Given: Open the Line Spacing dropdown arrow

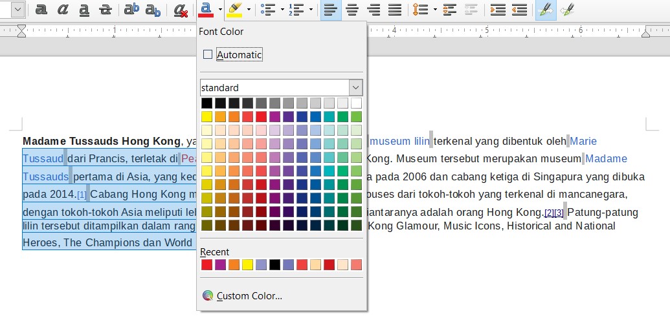Looking at the screenshot, I should 434,10.
